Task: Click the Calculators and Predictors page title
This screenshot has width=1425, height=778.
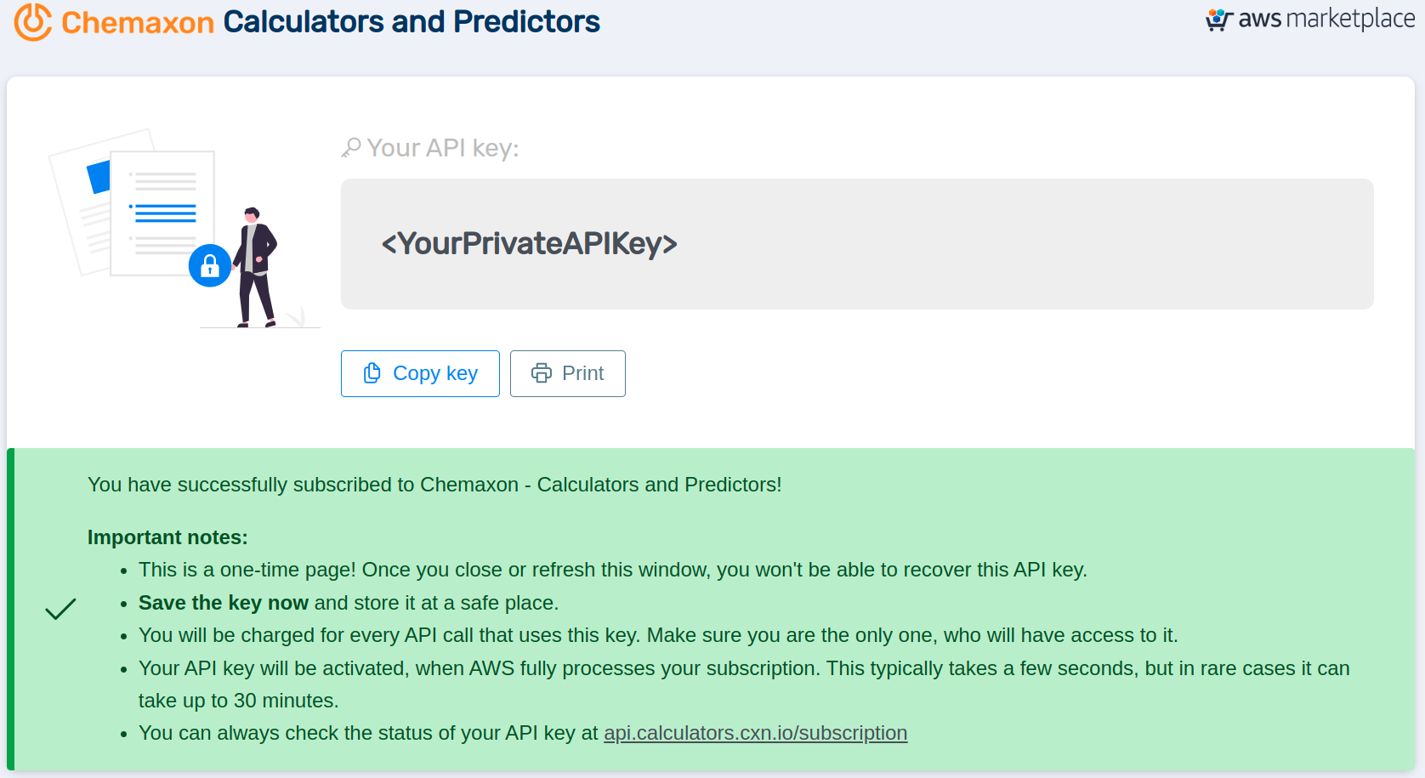Action: tap(412, 22)
